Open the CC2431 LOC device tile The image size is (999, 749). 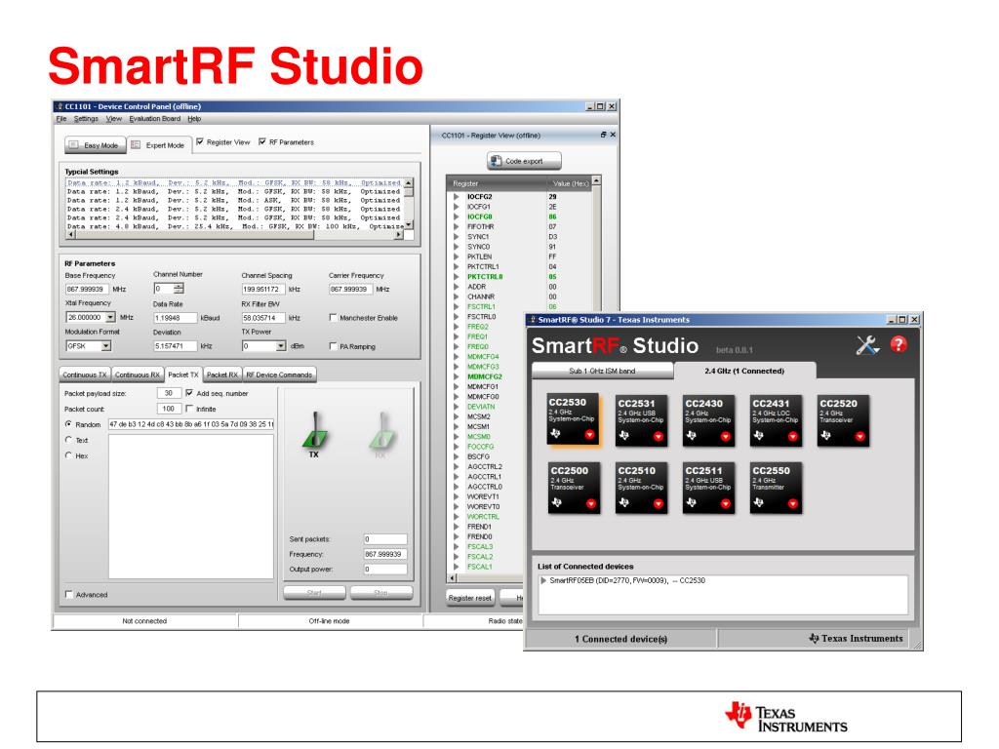click(x=776, y=419)
